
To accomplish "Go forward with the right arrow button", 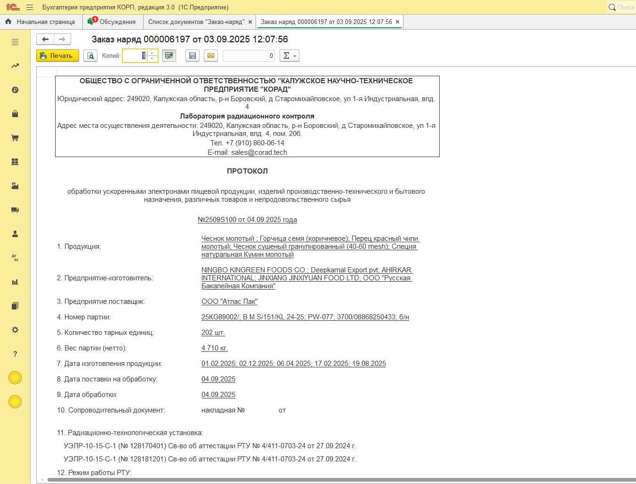I will [62, 39].
